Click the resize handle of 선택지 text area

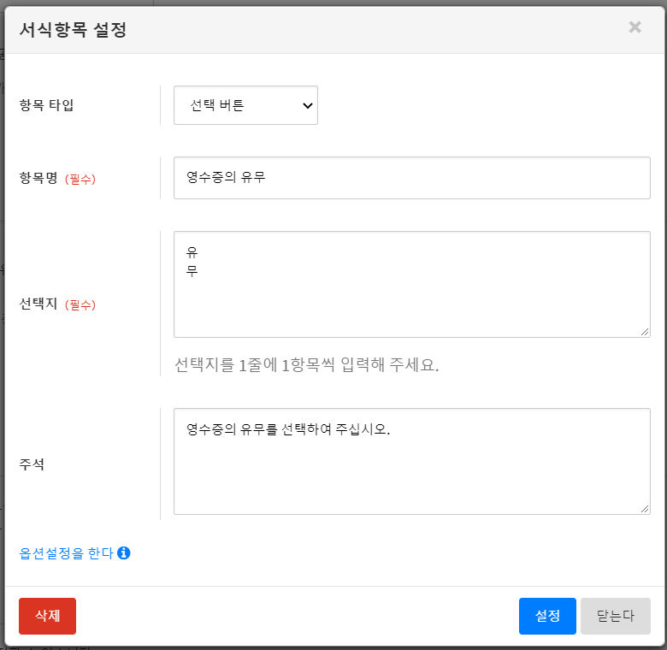pyautogui.click(x=645, y=332)
